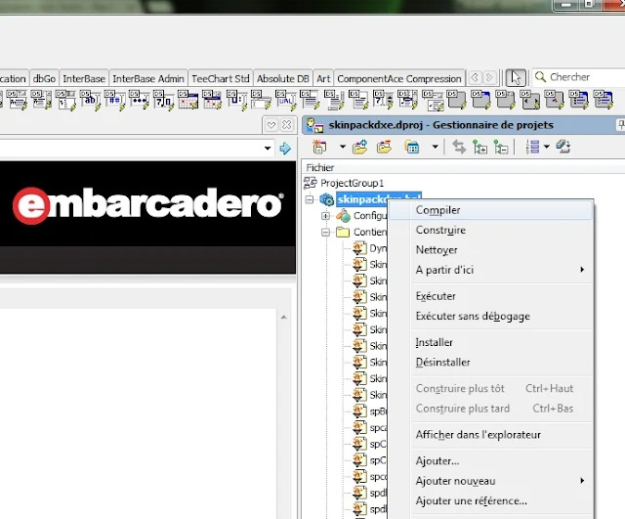Switch to the InterBase Admin palette tab
This screenshot has height=519, width=625.
coord(148,78)
